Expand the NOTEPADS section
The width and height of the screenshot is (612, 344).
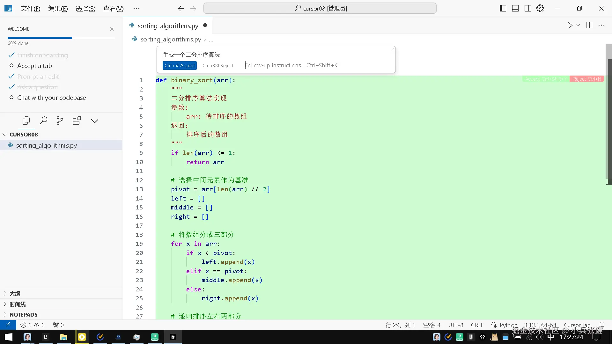pyautogui.click(x=61, y=315)
